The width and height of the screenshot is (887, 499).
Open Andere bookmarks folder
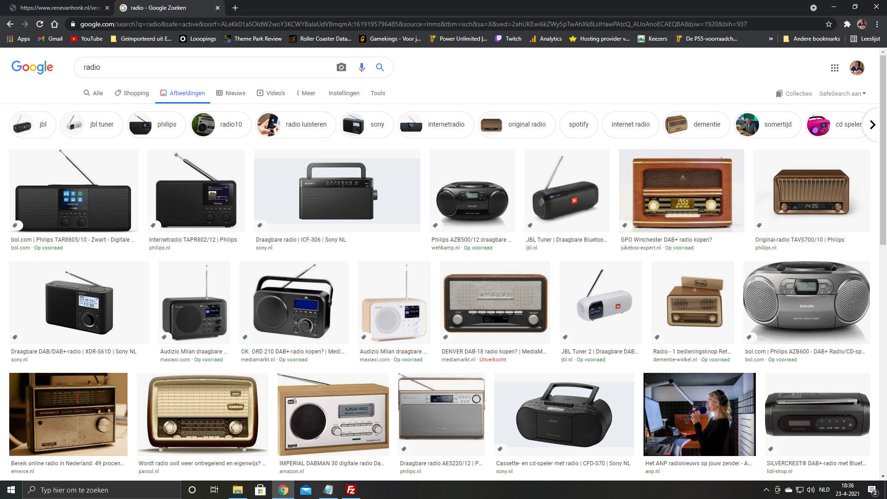click(x=811, y=39)
